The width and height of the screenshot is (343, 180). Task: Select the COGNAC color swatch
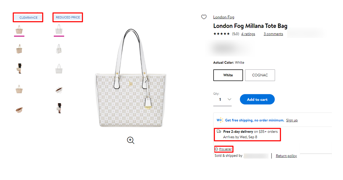(260, 75)
